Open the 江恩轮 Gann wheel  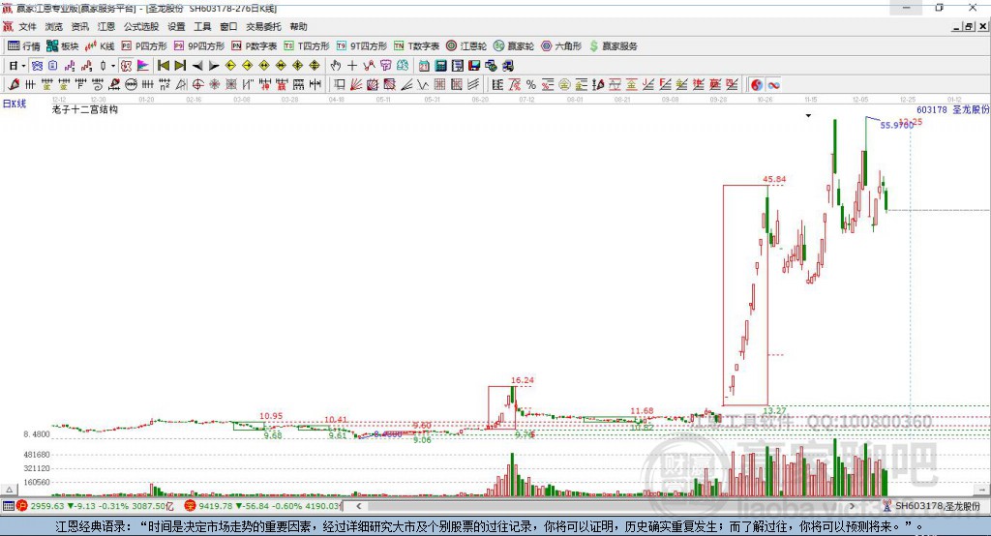click(x=466, y=46)
